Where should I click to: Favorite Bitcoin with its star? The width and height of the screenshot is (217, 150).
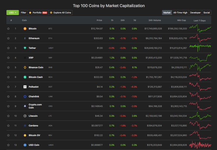click(x=8, y=29)
